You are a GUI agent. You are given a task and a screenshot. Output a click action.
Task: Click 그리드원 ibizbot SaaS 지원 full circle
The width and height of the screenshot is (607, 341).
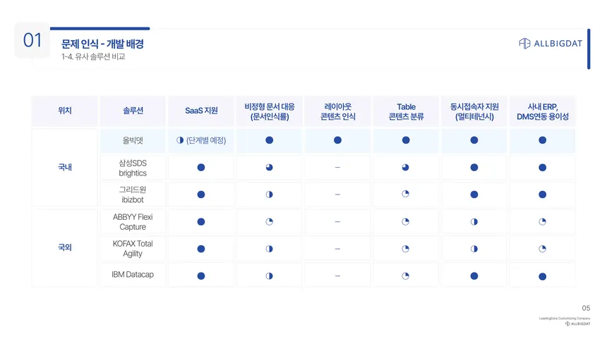pos(201,194)
